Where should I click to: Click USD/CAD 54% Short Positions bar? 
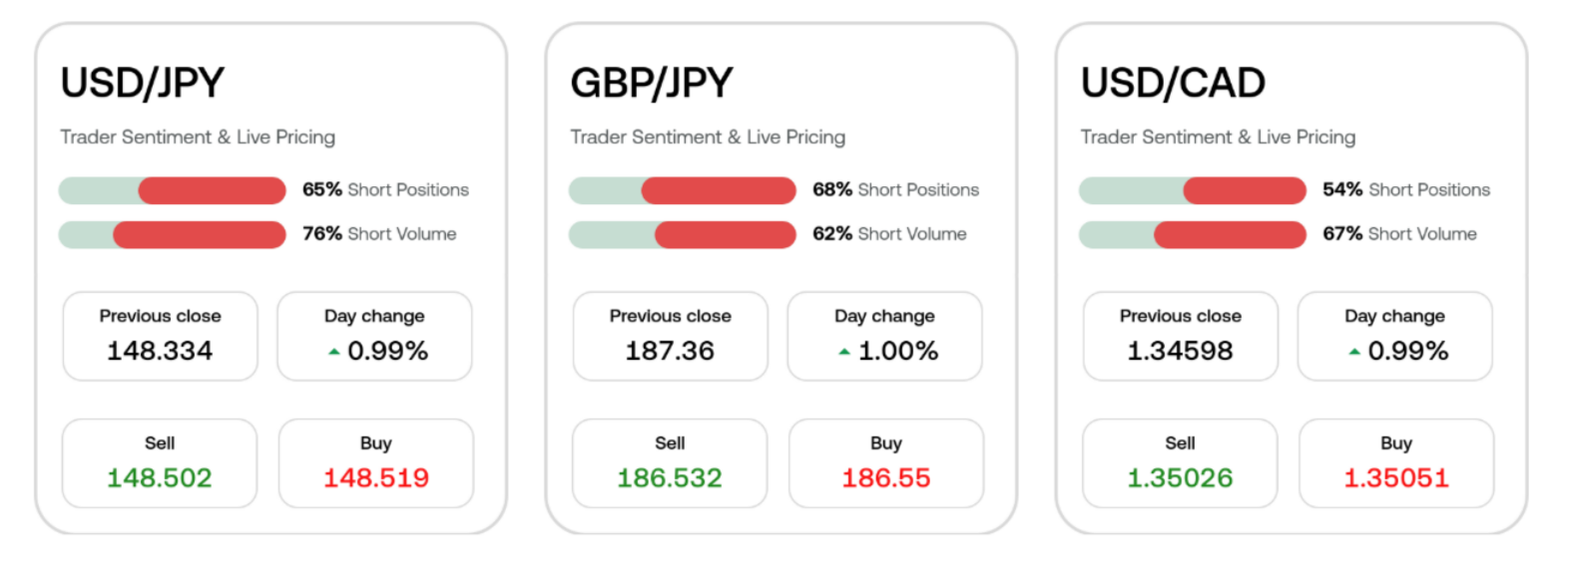point(1193,190)
